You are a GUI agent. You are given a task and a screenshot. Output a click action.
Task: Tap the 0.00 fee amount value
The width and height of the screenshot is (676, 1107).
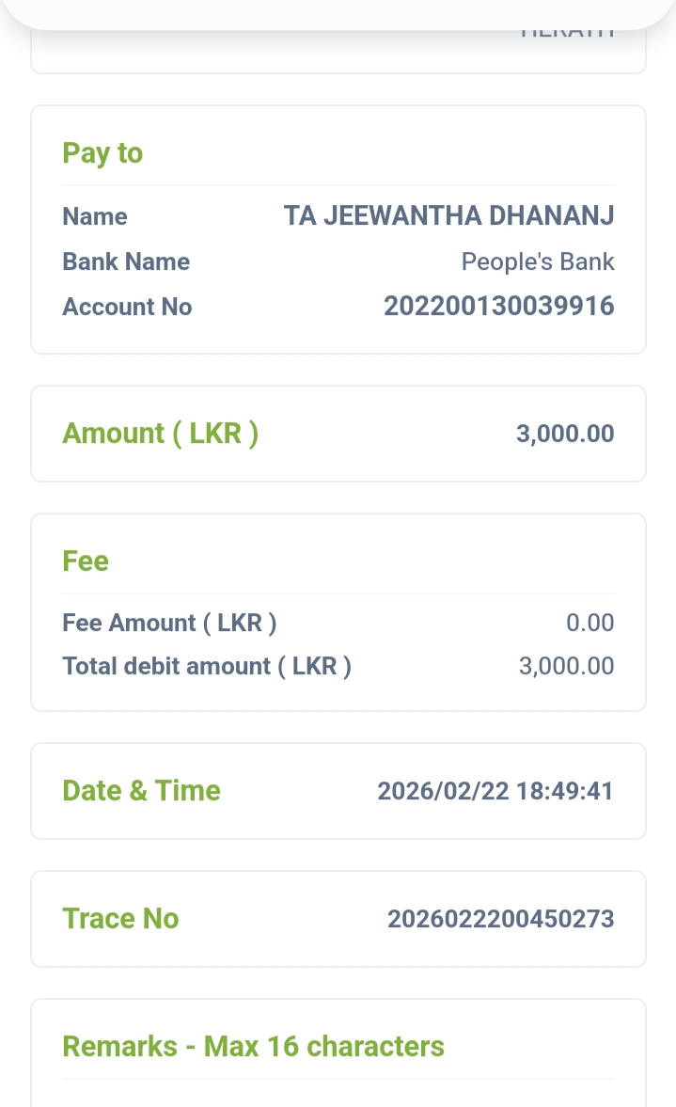click(590, 623)
